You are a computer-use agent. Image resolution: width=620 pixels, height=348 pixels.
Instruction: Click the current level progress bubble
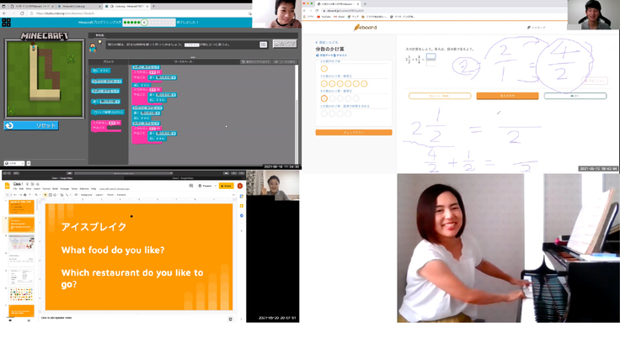(144, 23)
